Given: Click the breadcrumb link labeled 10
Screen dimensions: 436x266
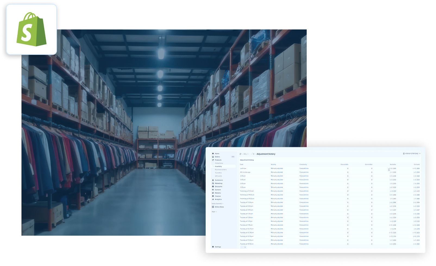Looking at the screenshot, I should pyautogui.click(x=253, y=154).
